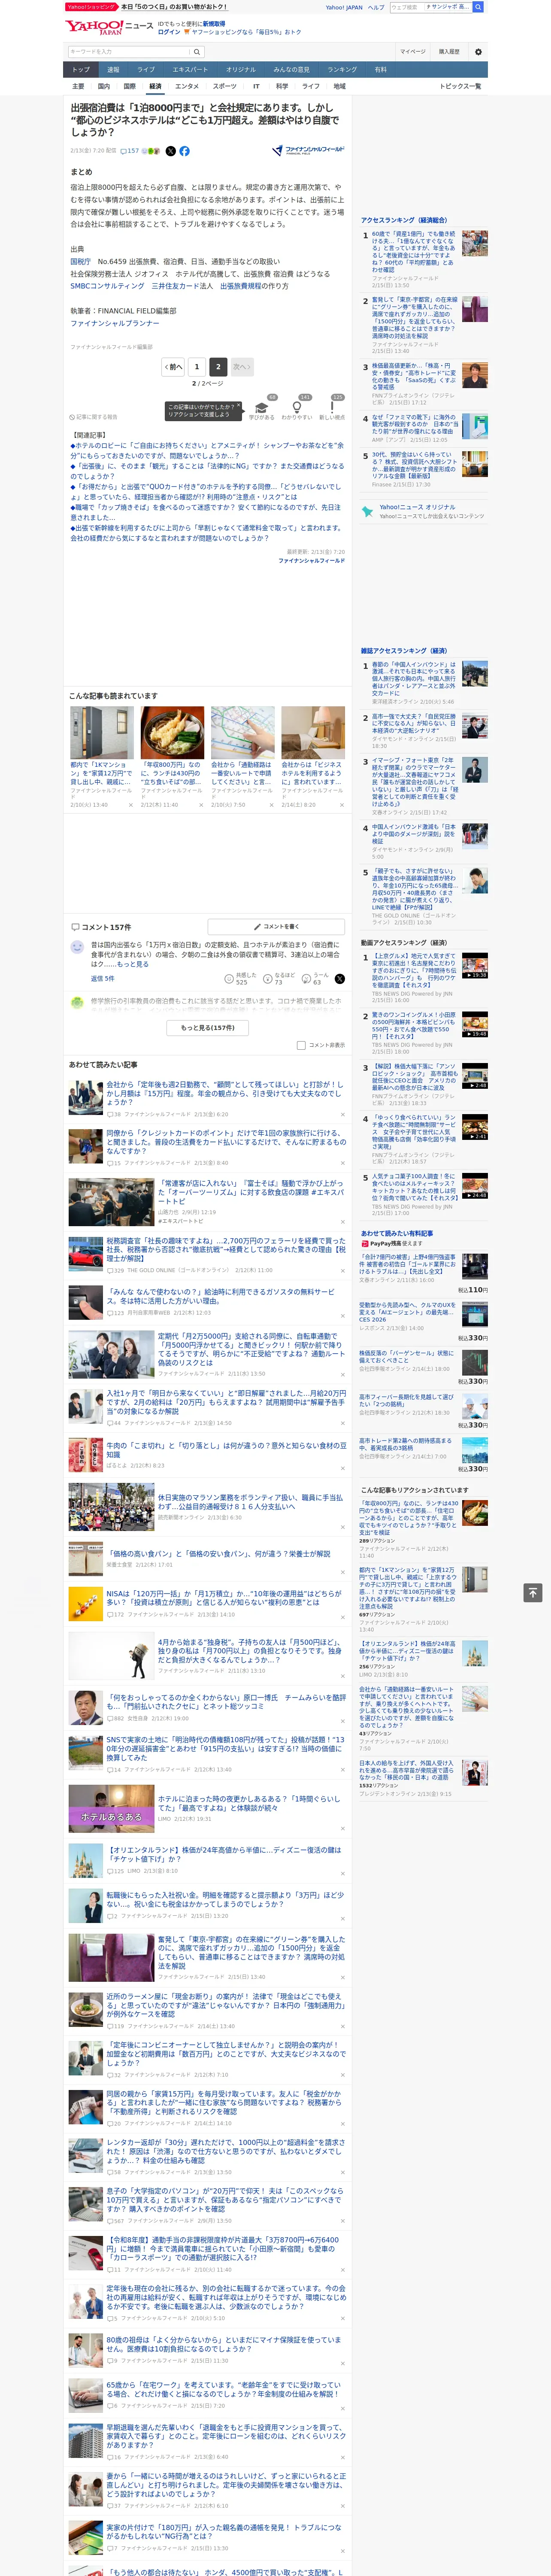The height and width of the screenshot is (2576, 551).
Task: Open the 速報 tab
Action: click(x=113, y=70)
